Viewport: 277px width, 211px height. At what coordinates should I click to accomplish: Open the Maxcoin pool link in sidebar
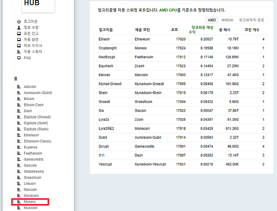pyautogui.click(x=30, y=189)
